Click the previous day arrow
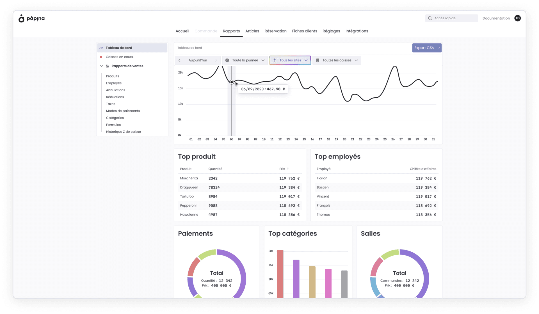This screenshot has height=314, width=539. tap(179, 60)
